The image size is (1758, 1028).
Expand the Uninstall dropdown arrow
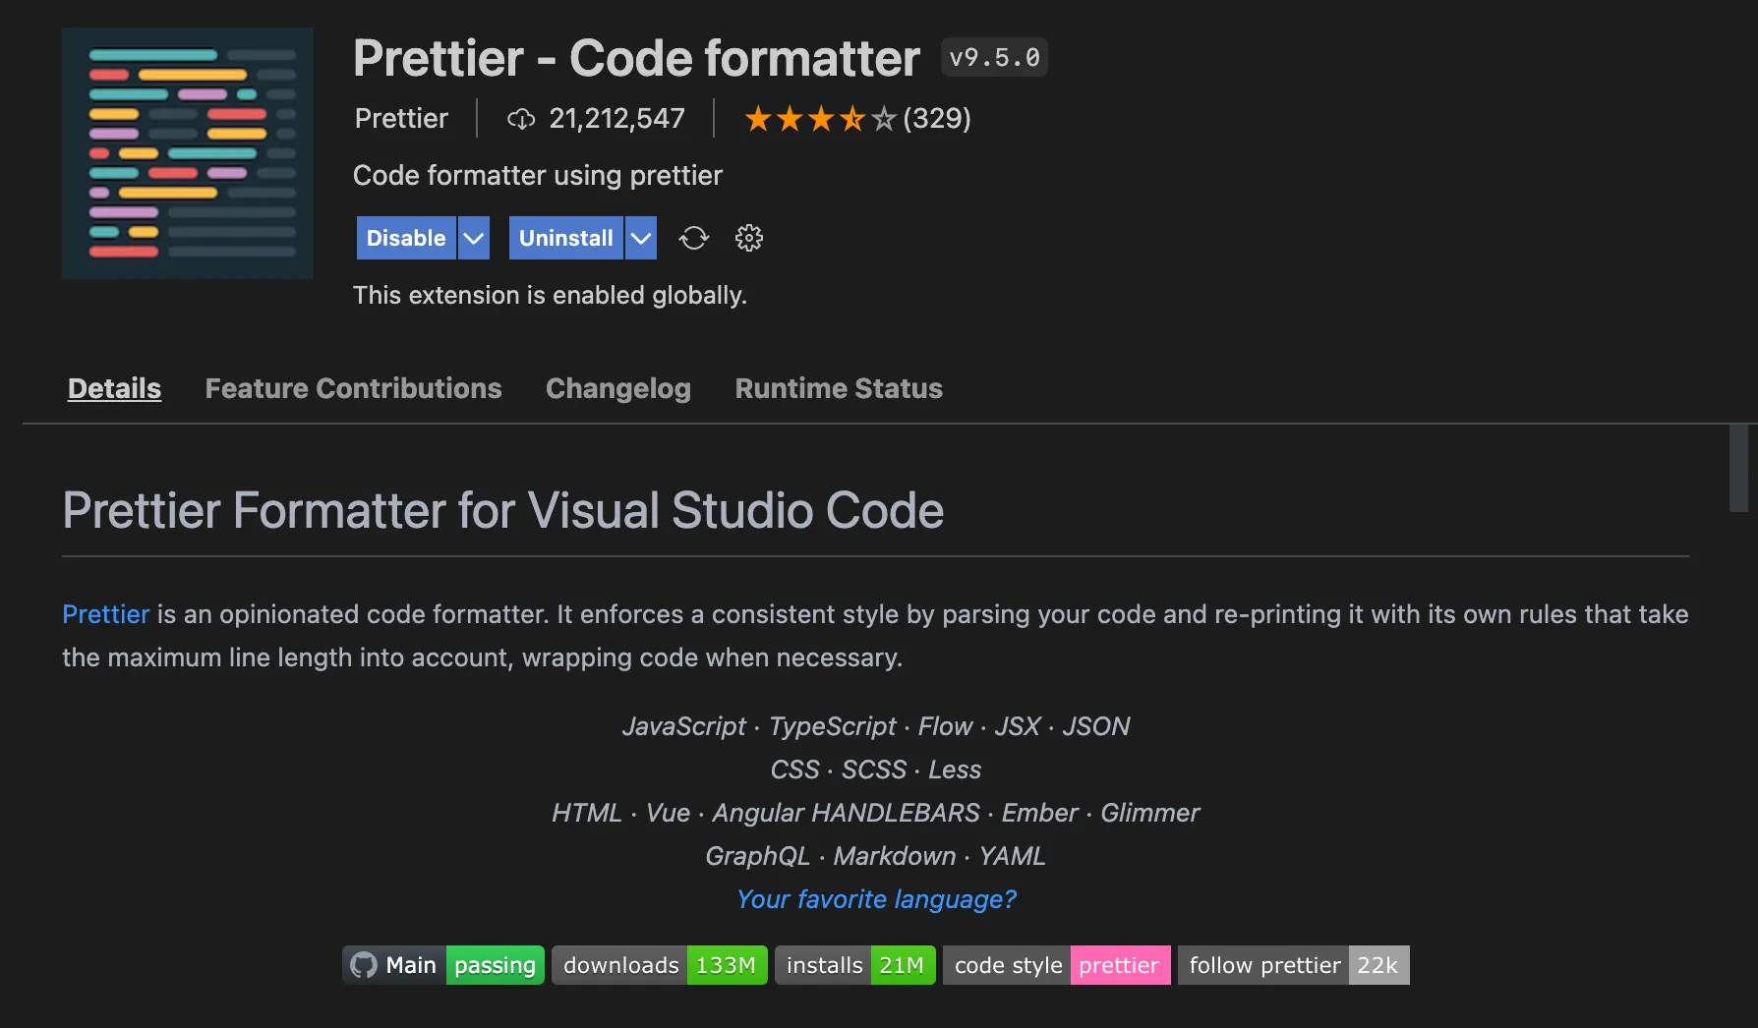[641, 238]
